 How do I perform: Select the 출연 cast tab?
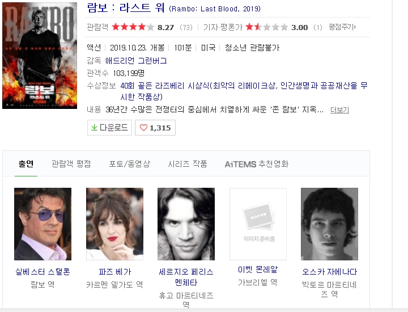pos(26,164)
